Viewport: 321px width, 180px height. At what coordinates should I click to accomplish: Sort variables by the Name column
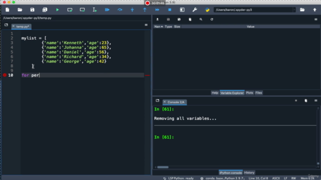[x=158, y=26]
